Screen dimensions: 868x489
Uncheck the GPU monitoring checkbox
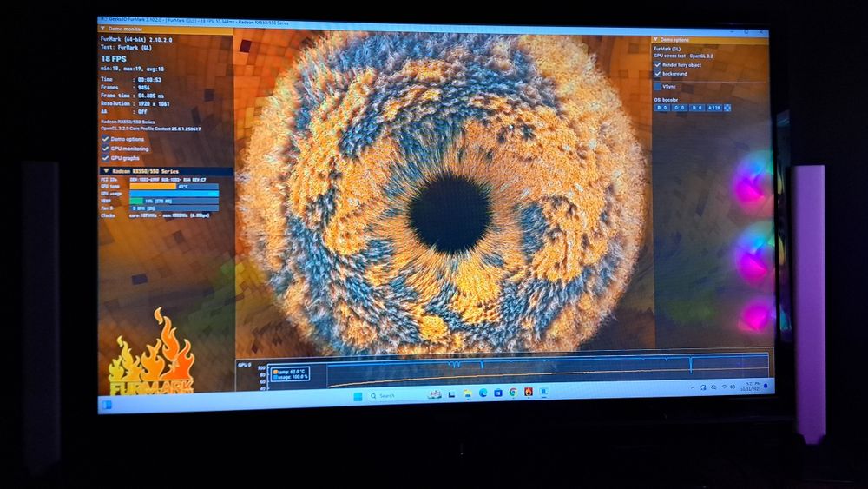(105, 149)
